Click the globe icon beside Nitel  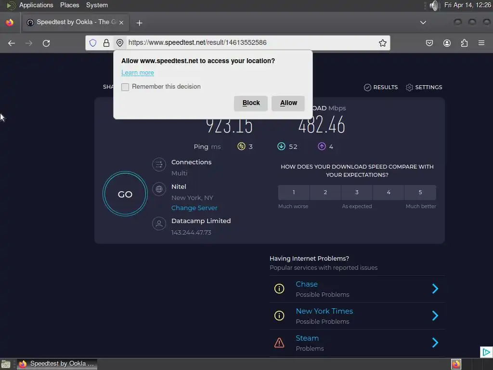point(159,189)
